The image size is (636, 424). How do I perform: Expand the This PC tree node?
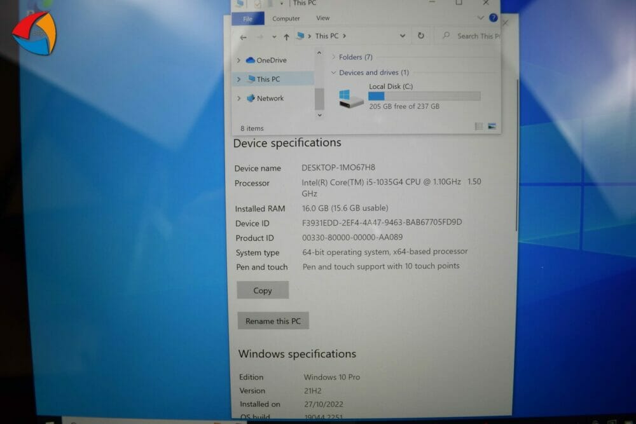point(239,79)
